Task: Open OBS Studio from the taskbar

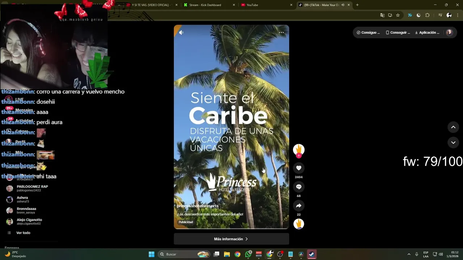Action: point(280,254)
